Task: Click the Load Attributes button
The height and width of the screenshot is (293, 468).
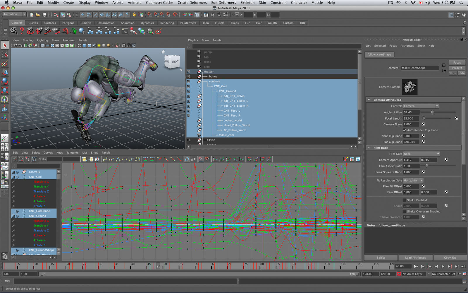Action: (415, 258)
